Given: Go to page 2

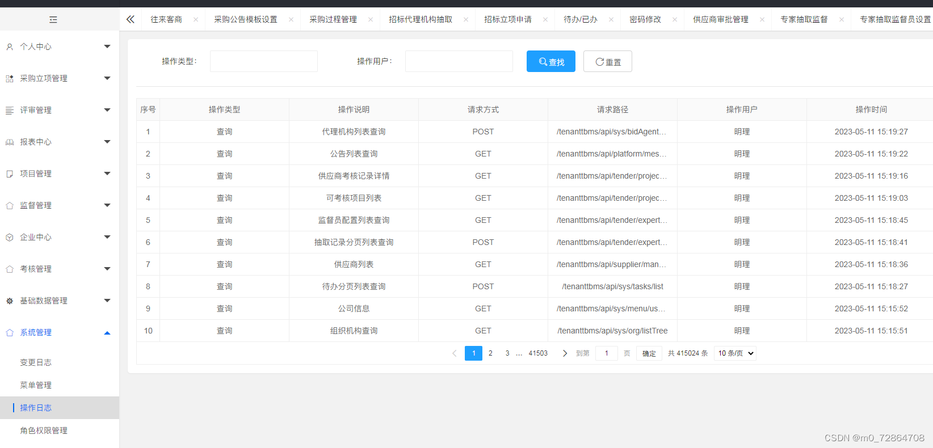Looking at the screenshot, I should pos(490,353).
